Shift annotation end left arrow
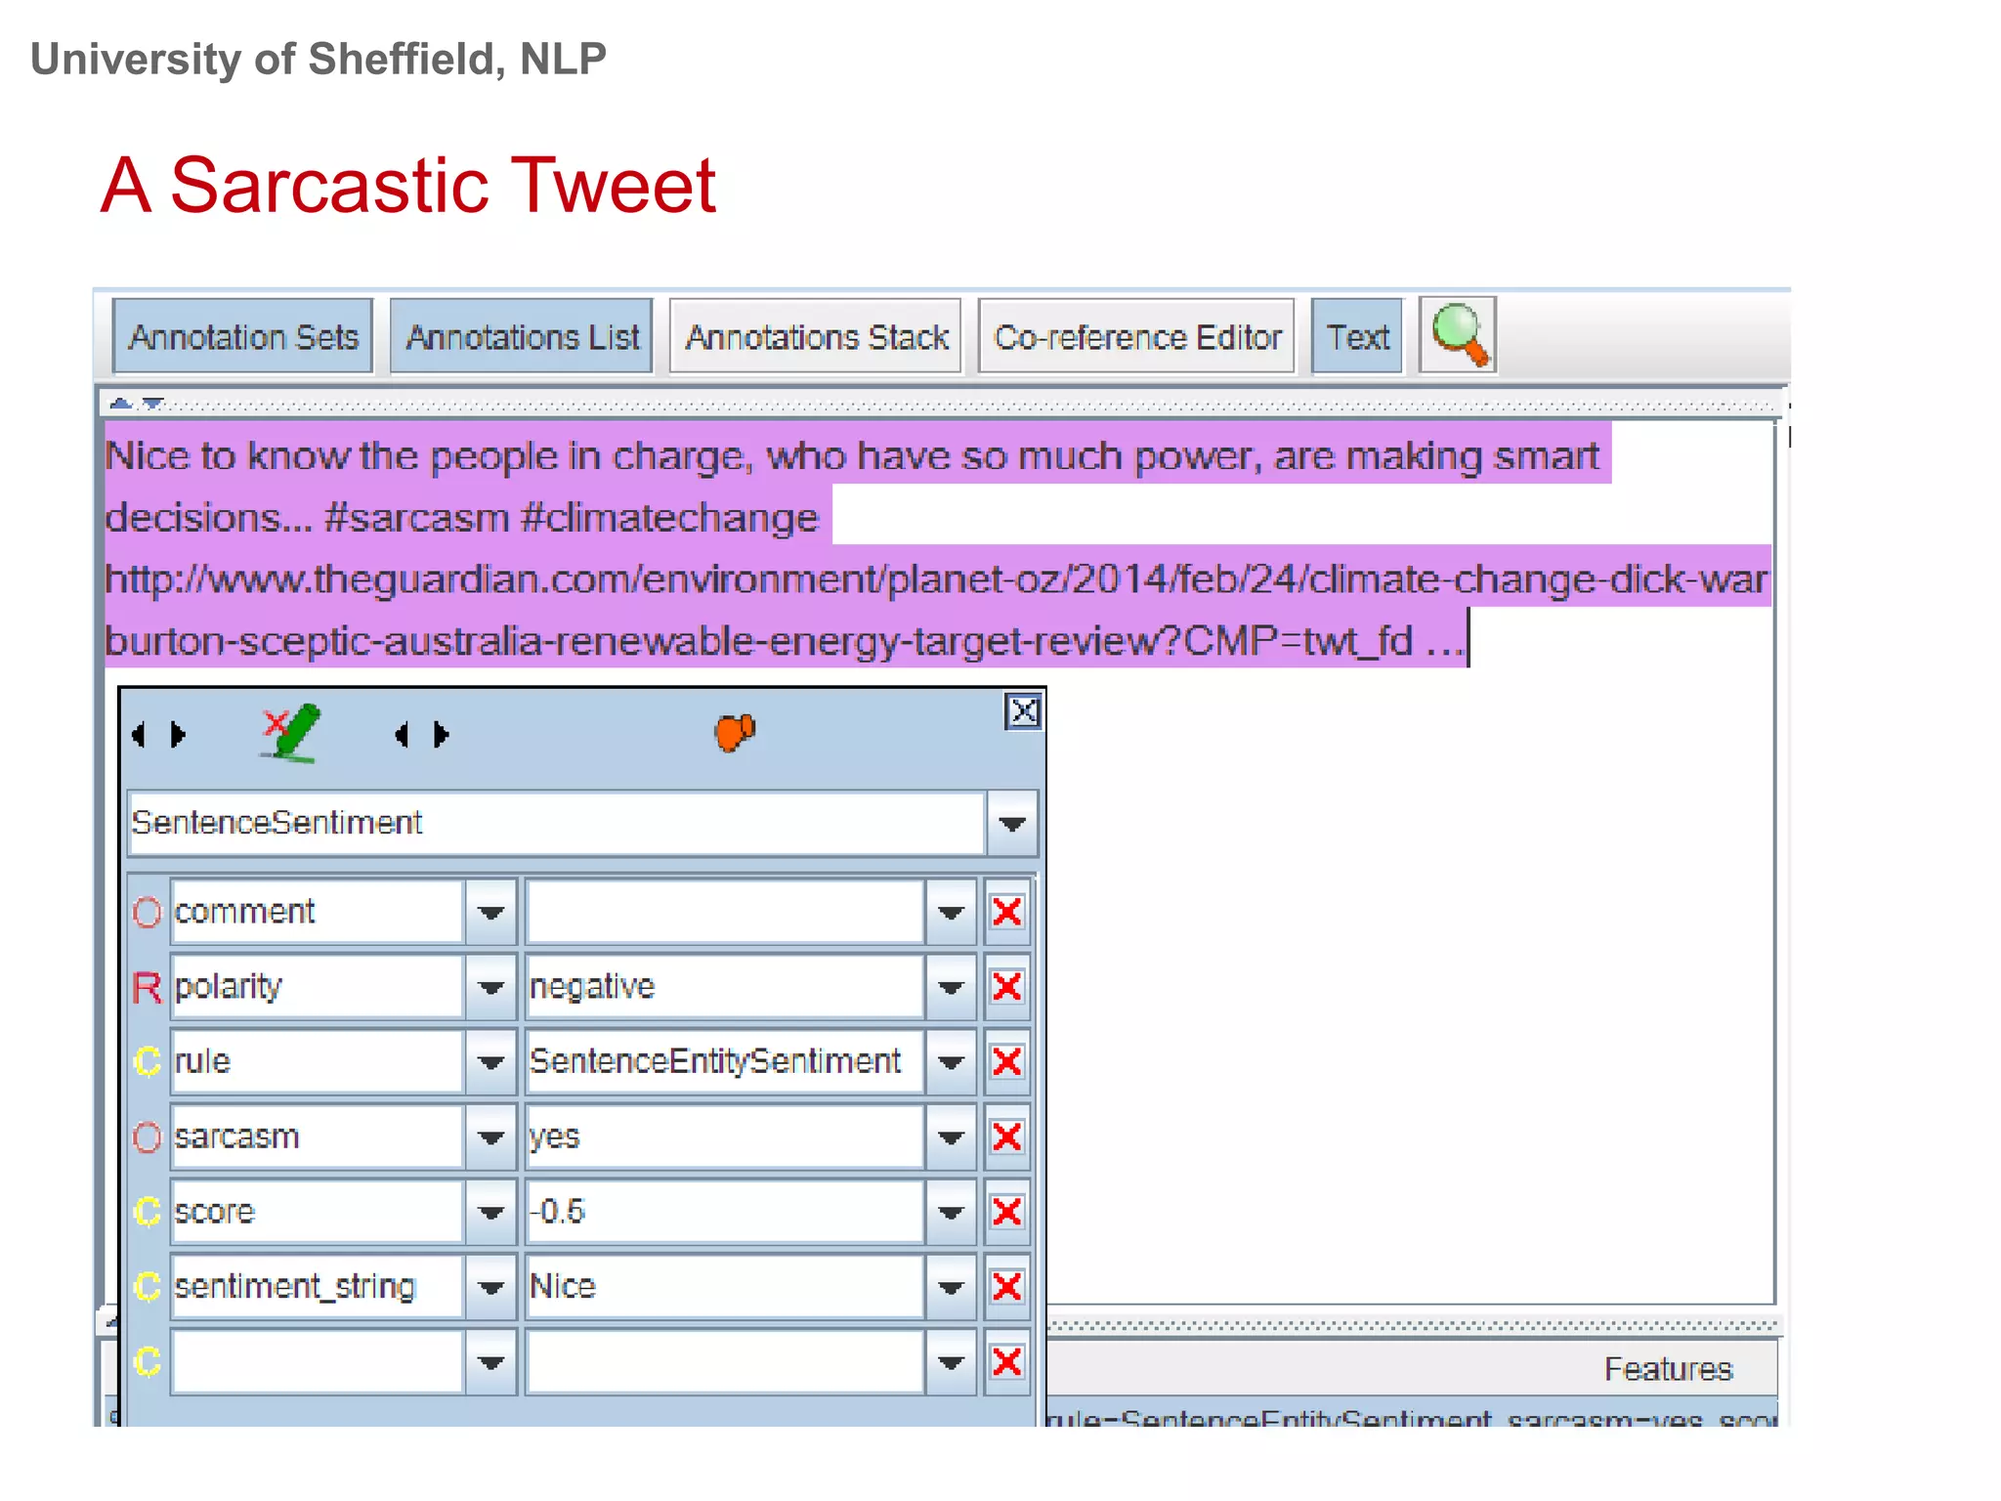The height and width of the screenshot is (1501, 2001). click(402, 734)
